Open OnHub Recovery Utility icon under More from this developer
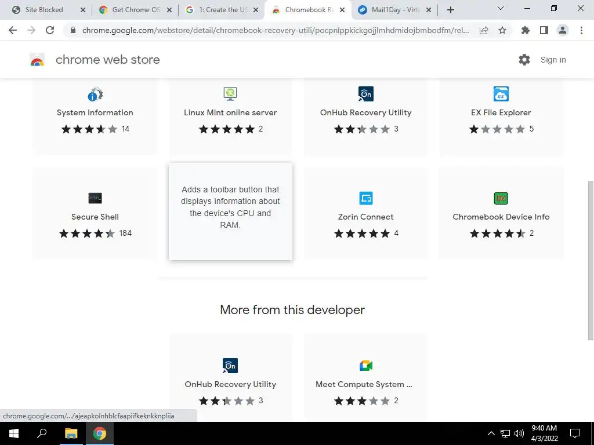Image resolution: width=594 pixels, height=445 pixels. pos(230,366)
